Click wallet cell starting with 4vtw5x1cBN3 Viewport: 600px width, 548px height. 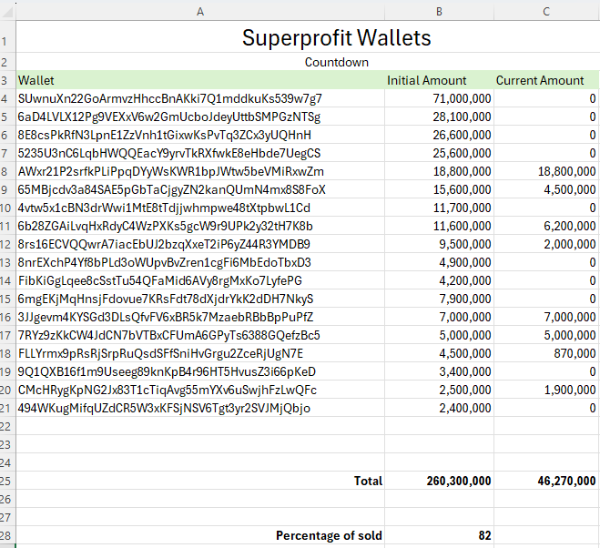pos(200,208)
